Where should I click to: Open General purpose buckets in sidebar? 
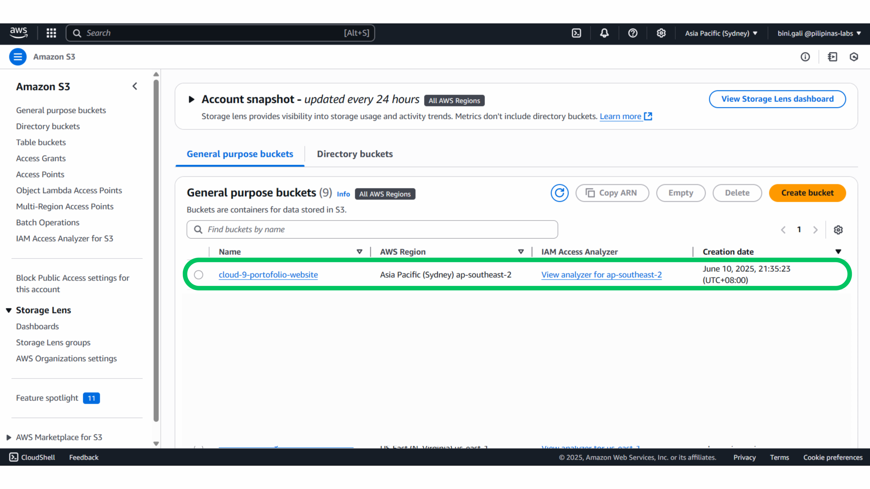pyautogui.click(x=61, y=110)
